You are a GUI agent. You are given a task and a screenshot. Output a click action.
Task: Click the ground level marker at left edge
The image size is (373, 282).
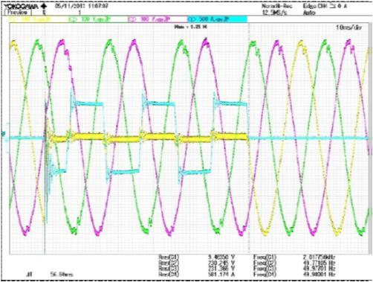(x=4, y=134)
